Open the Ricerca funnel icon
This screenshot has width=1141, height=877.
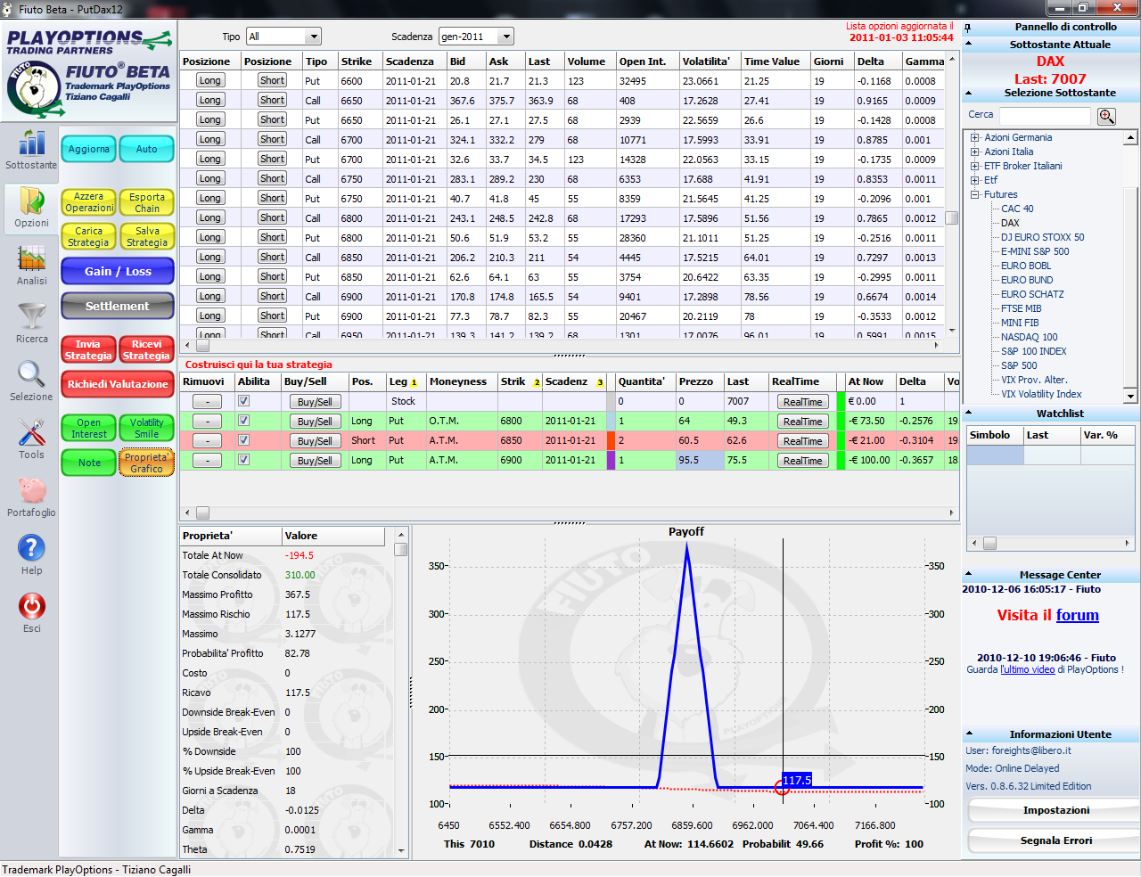(31, 316)
